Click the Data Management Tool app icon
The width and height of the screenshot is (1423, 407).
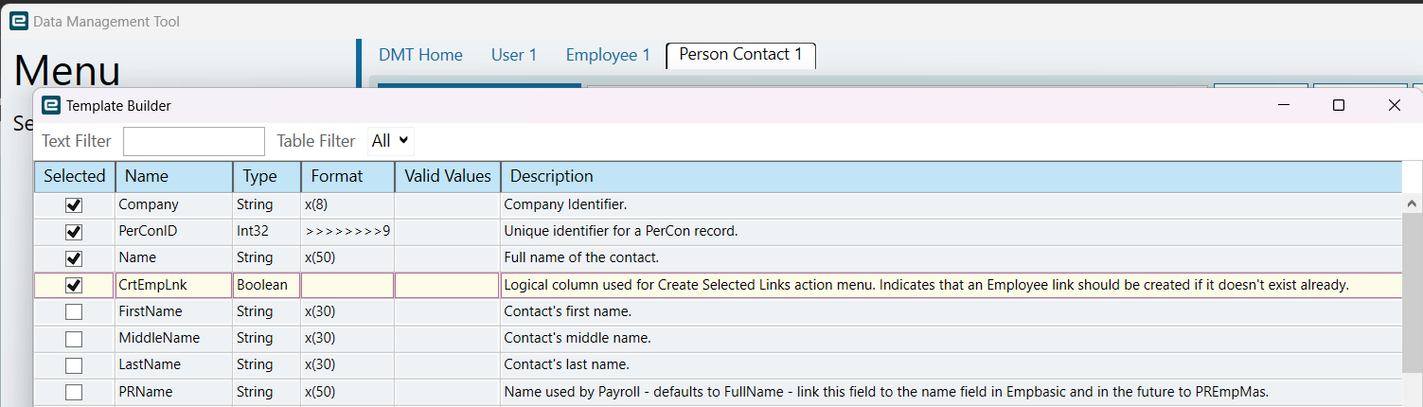click(x=18, y=21)
